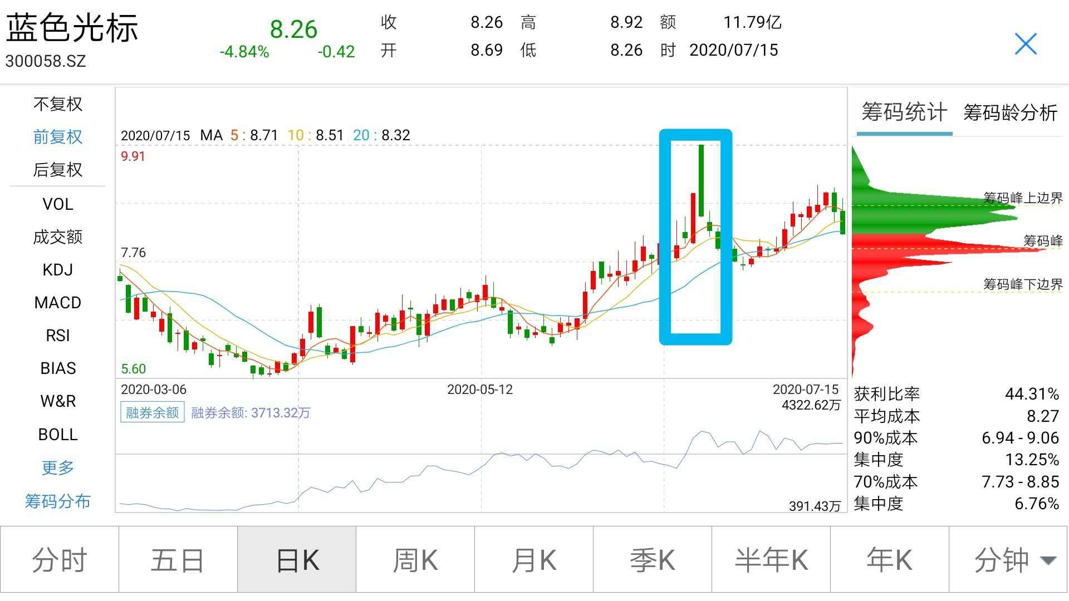
Task: Click the 平均成本 value 8.27
Action: pos(1043,416)
